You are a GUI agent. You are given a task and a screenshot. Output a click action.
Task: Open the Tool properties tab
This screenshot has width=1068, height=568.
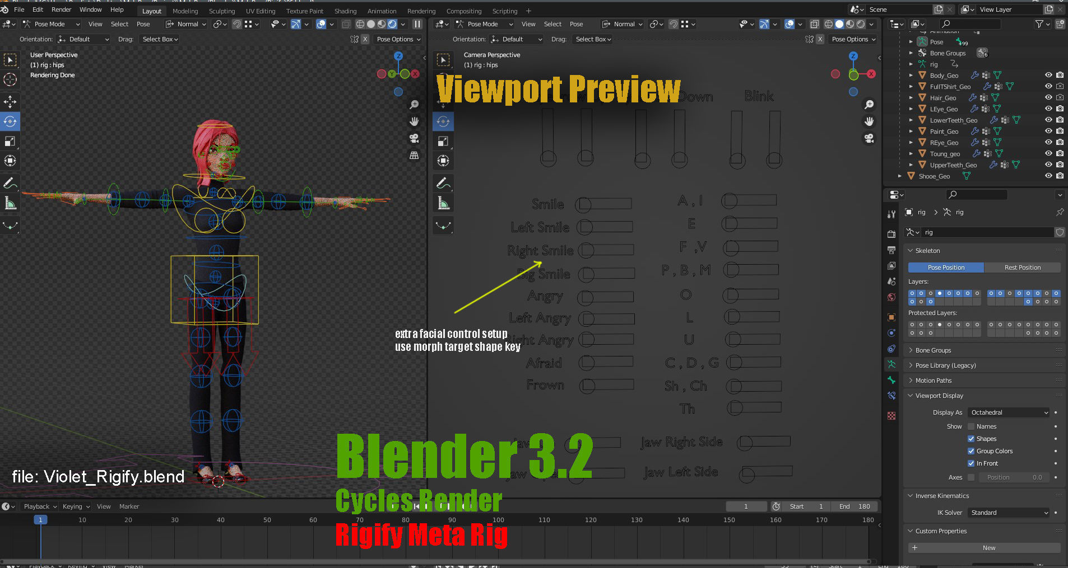pos(891,214)
